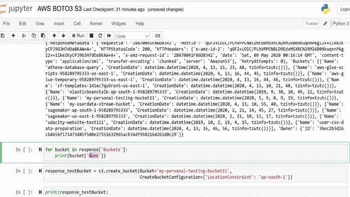The height and width of the screenshot is (197, 350).
Task: Click into the s3.create_bucket code cell
Action: click(x=196, y=174)
